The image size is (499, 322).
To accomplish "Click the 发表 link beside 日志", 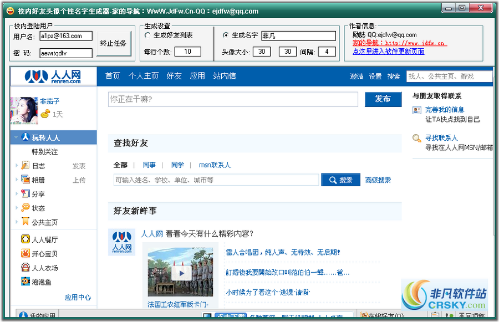I will coord(79,166).
